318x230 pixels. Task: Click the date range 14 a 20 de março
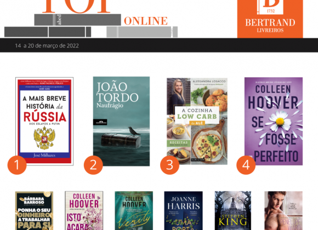47,45
